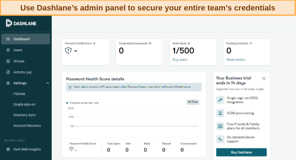
Task: Click the SCIM provisioning icon
Action: (220, 113)
